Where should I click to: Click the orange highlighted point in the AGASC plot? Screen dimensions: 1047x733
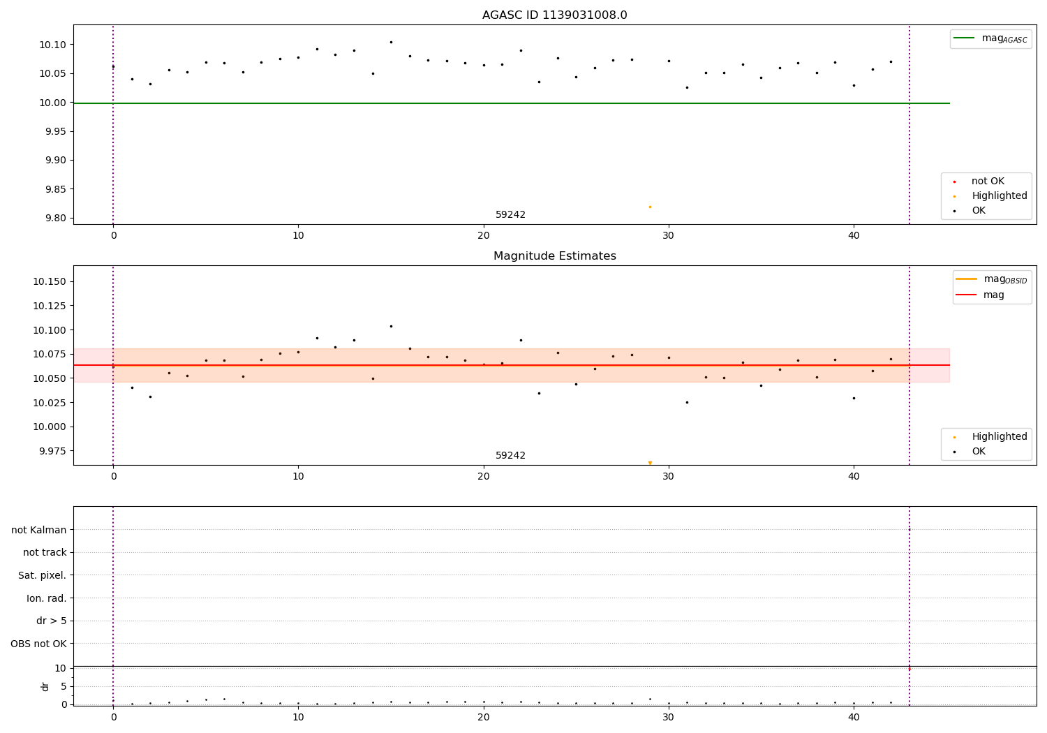pos(650,207)
